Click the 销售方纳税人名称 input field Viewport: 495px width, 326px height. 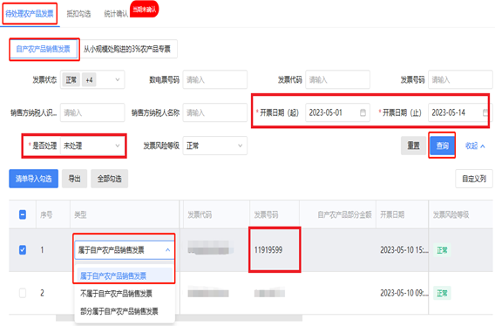214,112
